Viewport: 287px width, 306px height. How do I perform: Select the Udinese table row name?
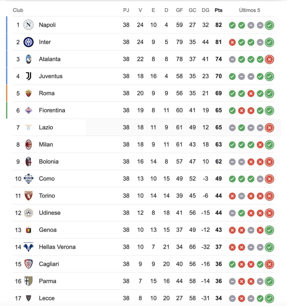(50, 213)
